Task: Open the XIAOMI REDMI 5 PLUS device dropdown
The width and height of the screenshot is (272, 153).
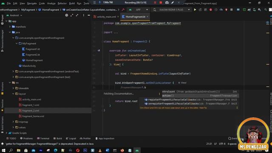Action: [172, 10]
